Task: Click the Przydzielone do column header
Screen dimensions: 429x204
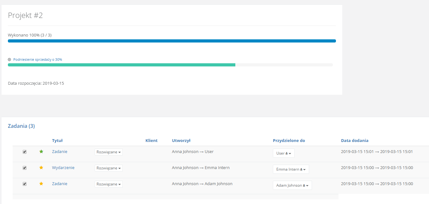Action: (289, 141)
